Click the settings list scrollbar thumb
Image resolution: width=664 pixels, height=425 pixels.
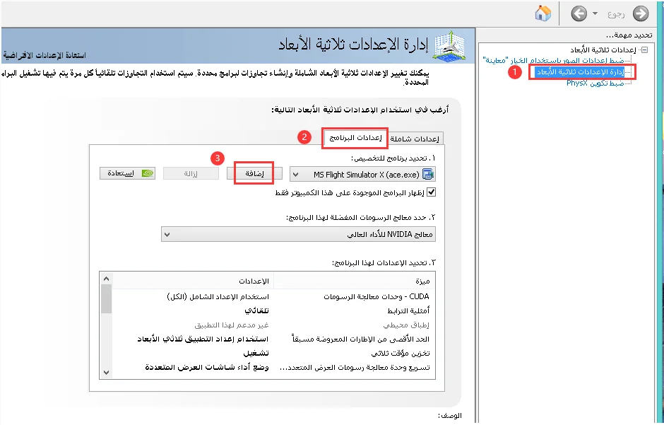(x=106, y=298)
